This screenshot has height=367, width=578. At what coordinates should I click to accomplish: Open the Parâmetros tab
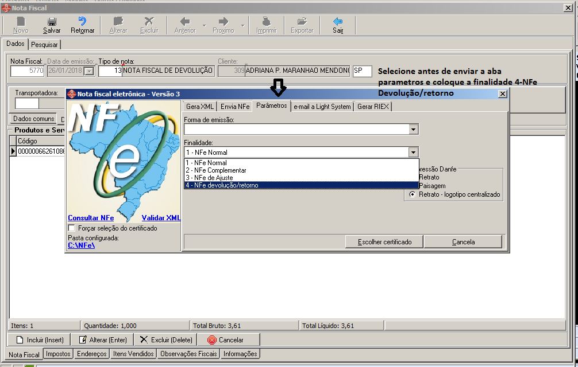272,106
